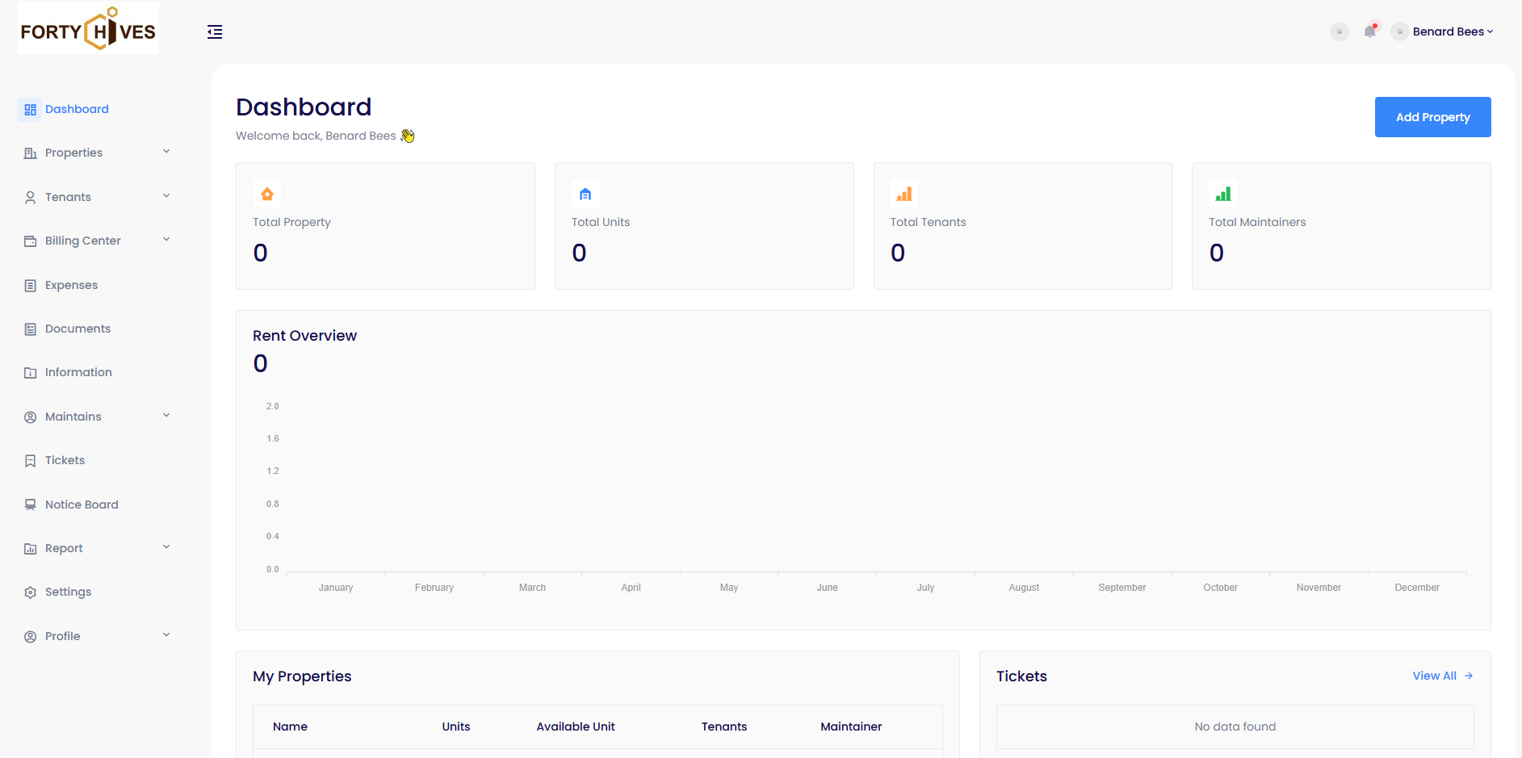
Task: Expand the Properties submenu chevron
Action: (166, 152)
